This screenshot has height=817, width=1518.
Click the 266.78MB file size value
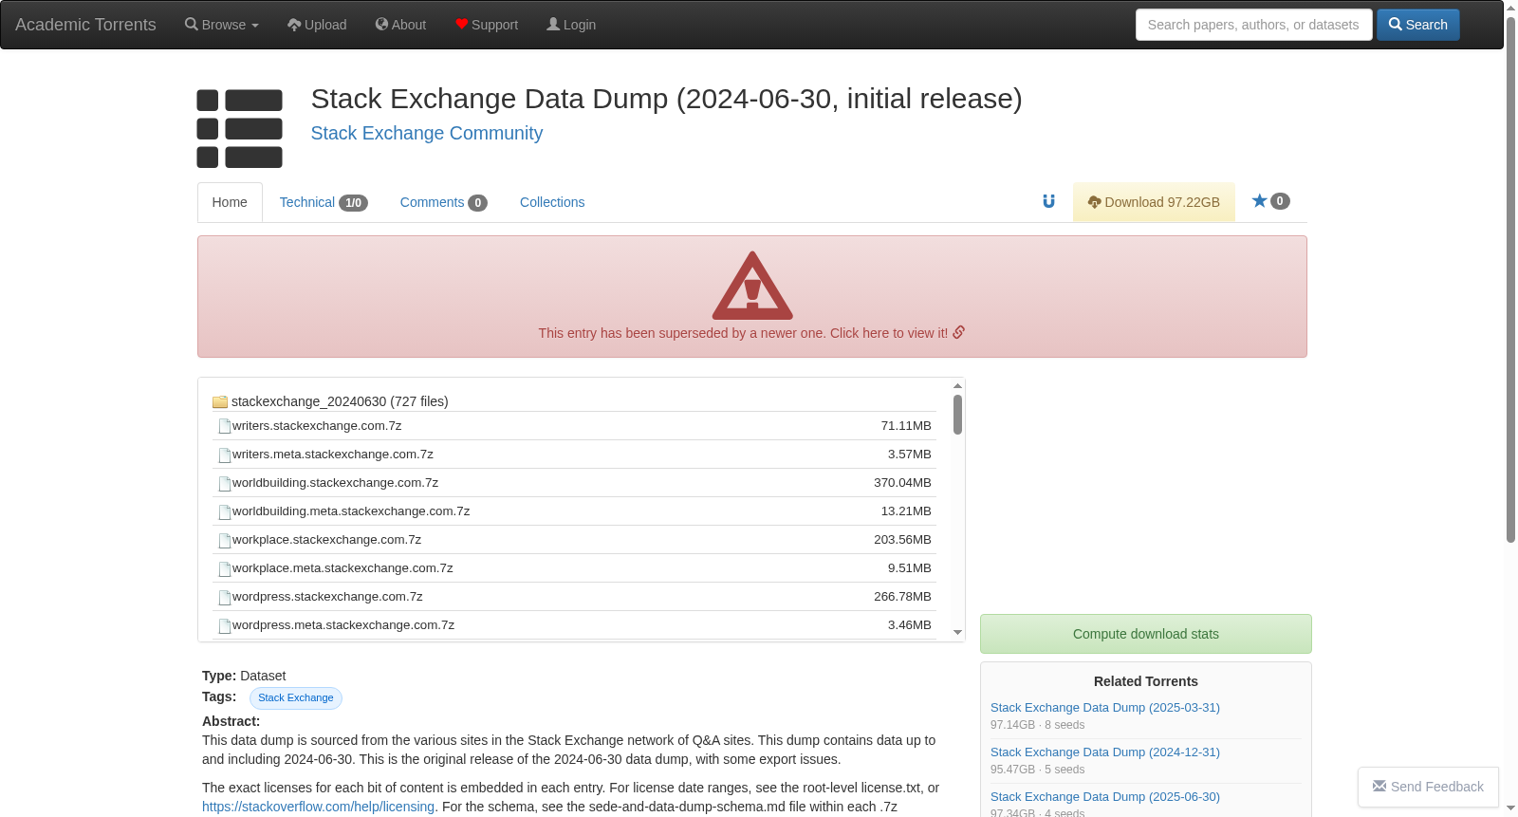[x=902, y=597]
